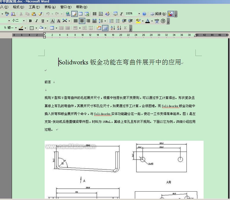The height and width of the screenshot is (200, 230).
Task: Expand the outside border dropdown arrow
Action: [x=36, y=28]
